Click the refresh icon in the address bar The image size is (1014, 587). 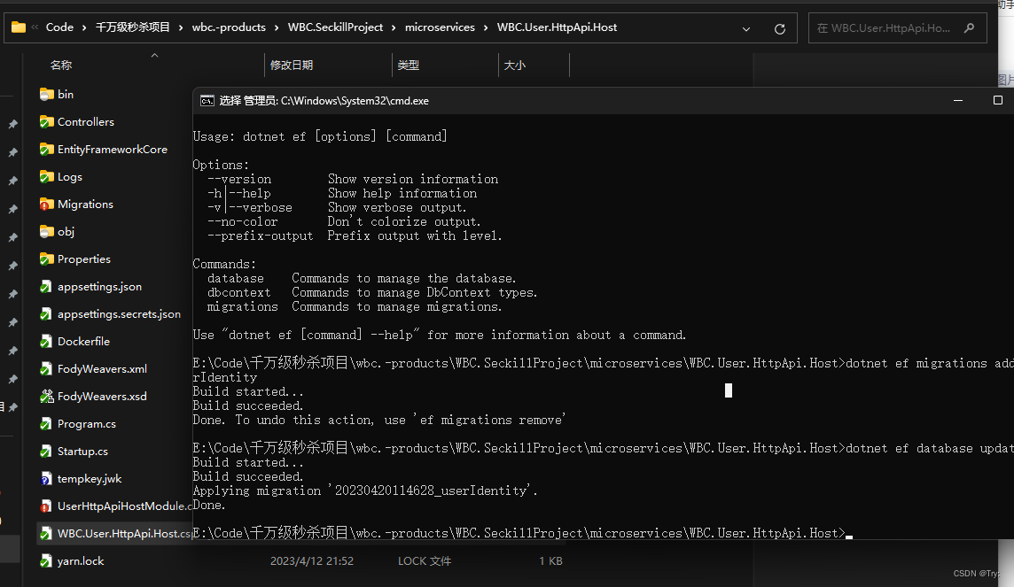click(x=779, y=27)
